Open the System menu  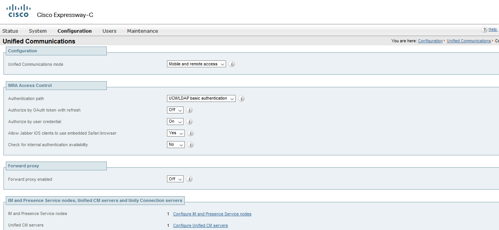pos(38,31)
